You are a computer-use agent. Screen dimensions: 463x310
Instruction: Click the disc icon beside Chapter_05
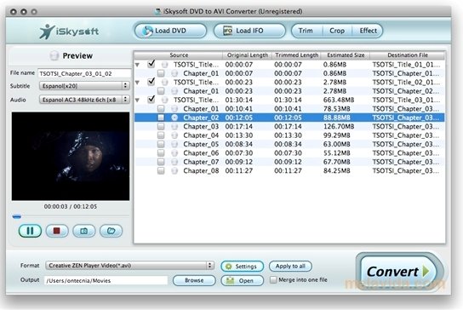pyautogui.click(x=174, y=144)
